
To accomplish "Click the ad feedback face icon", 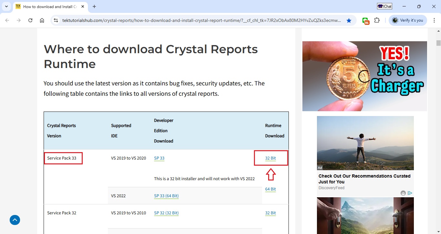I will click(403, 193).
